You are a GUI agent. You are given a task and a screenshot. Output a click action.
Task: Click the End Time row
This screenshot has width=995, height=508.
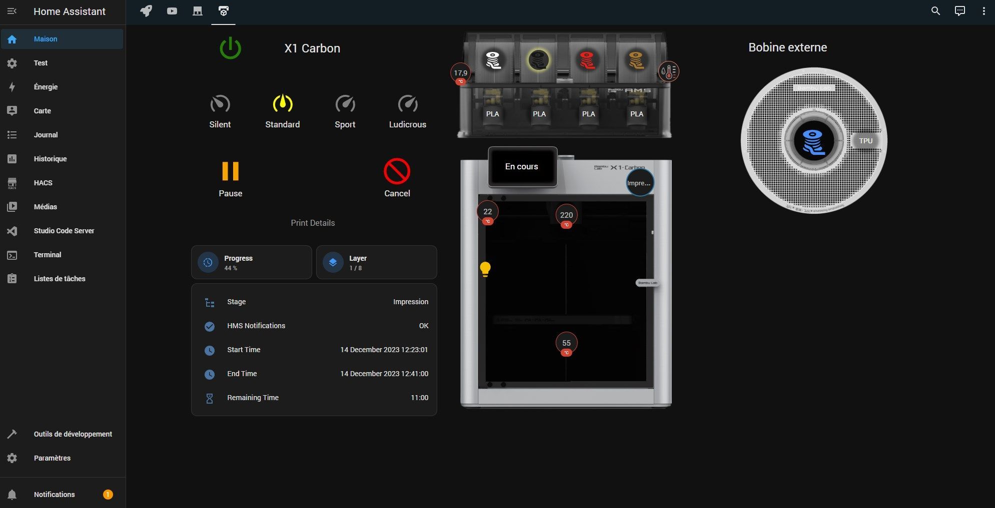coord(314,374)
